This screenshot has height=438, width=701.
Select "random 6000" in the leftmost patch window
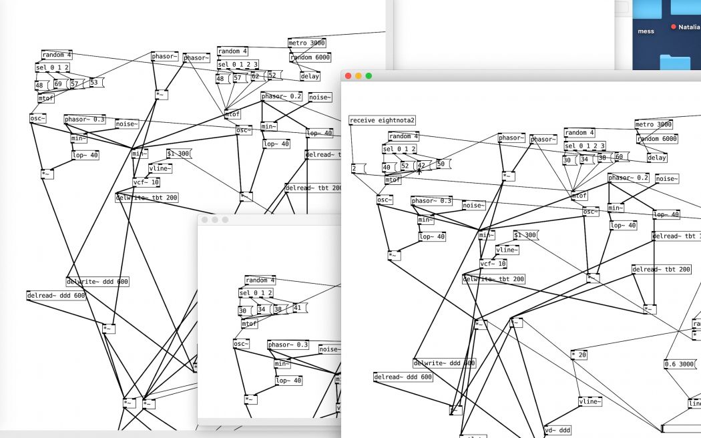[310, 57]
